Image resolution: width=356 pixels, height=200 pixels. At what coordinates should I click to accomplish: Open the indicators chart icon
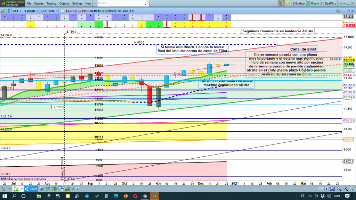(x=16, y=189)
